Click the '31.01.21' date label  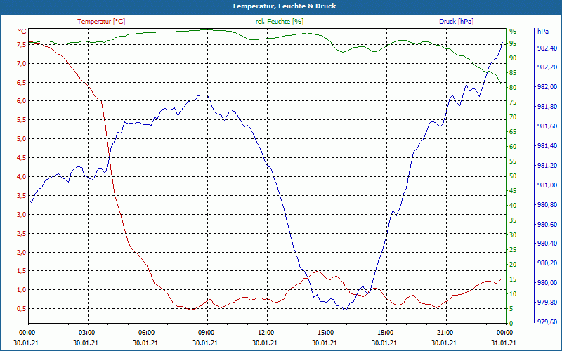(504, 343)
